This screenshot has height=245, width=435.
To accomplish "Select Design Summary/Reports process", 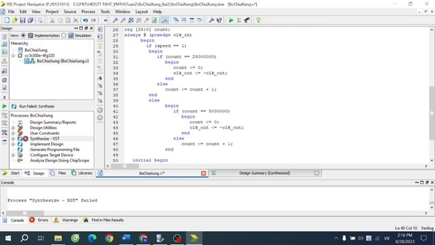I will 53,122.
